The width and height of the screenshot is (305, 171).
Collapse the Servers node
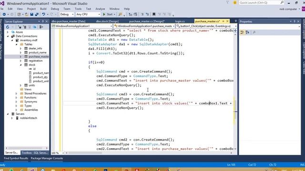coord(8,114)
